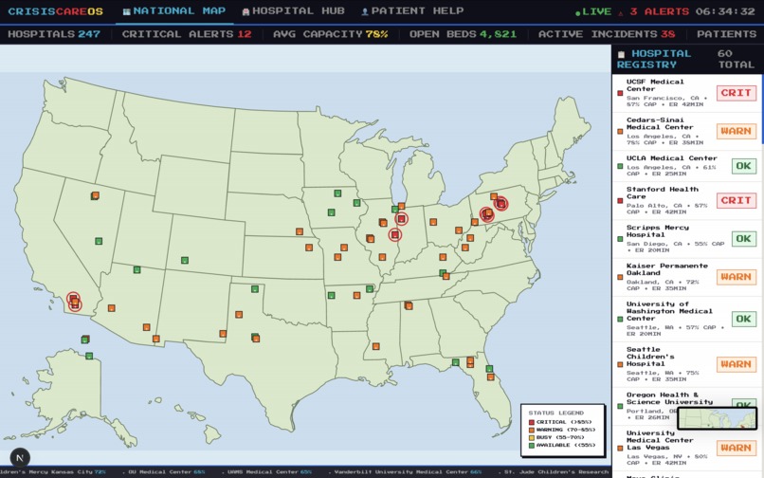The image size is (764, 478).
Task: Select the green hospital marker in Colorado
Action: pyautogui.click(x=185, y=261)
